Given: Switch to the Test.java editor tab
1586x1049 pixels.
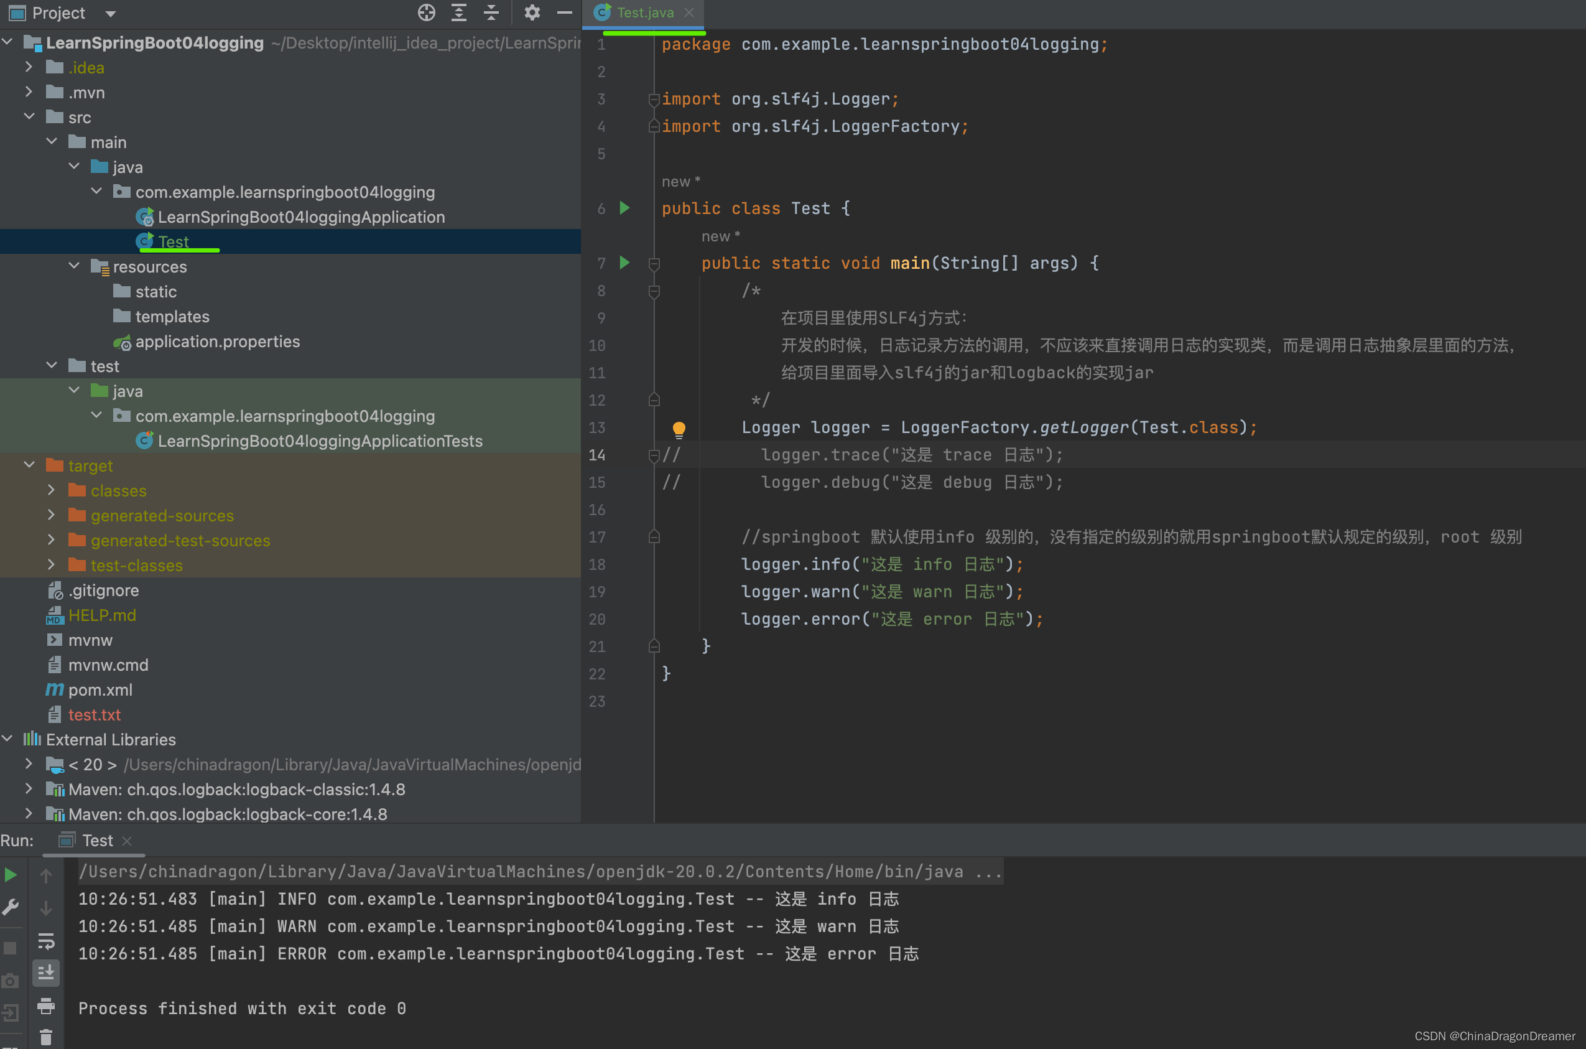Looking at the screenshot, I should click(x=644, y=12).
